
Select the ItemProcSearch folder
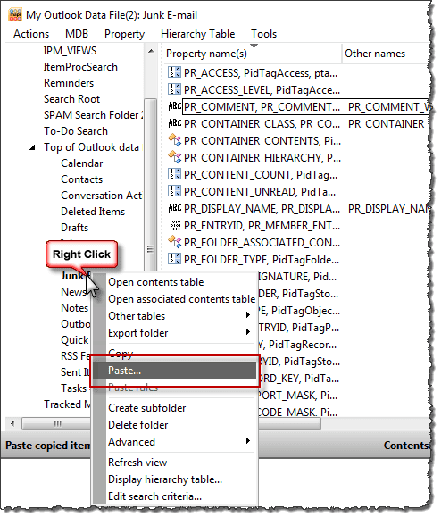tap(80, 67)
